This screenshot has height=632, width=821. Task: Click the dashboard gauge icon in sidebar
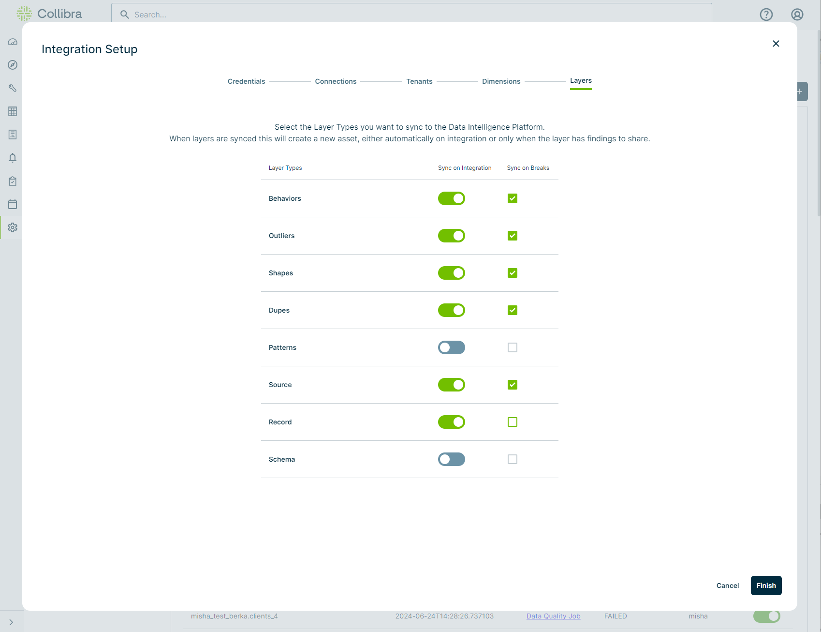13,42
